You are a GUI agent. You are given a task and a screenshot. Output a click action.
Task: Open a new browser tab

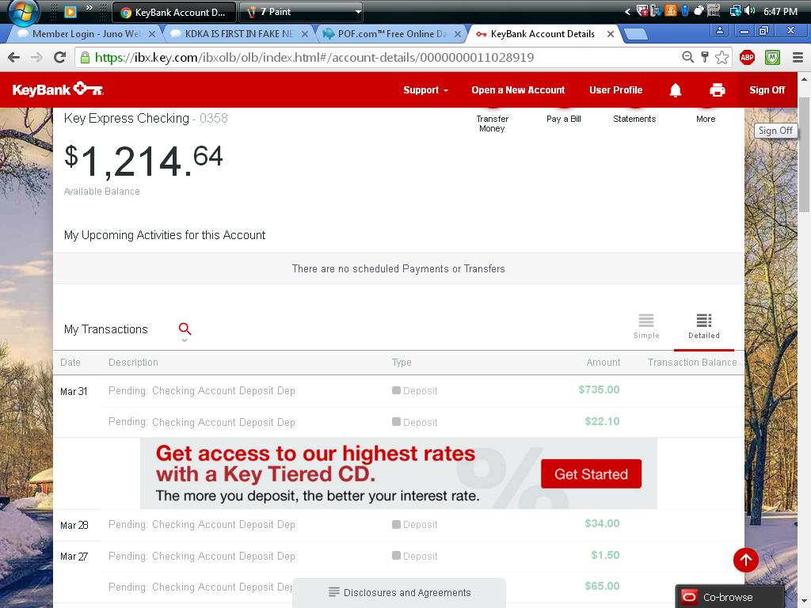click(636, 35)
